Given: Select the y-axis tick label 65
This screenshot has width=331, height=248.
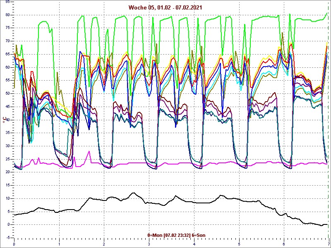Looking at the screenshot, I should pyautogui.click(x=8, y=54).
